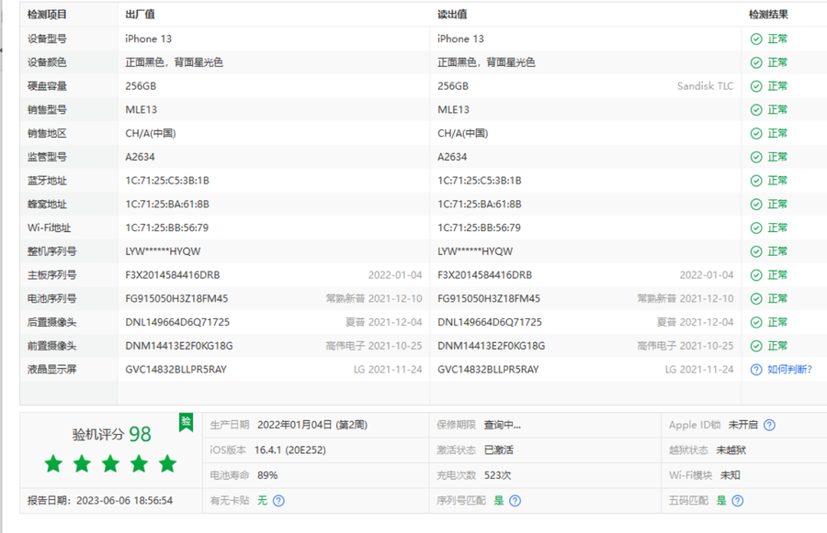Open the help icon beside 有无卡贴
827x533 pixels.
pos(278,501)
